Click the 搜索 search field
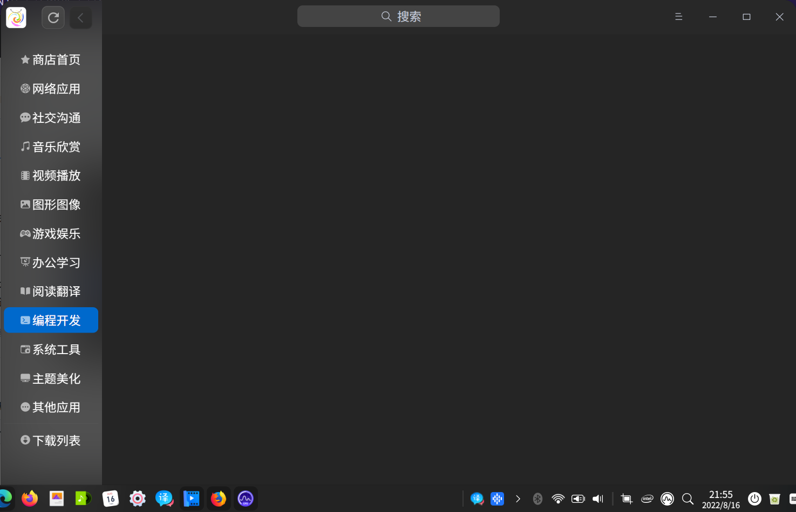This screenshot has width=796, height=512. [398, 16]
